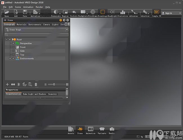Open the Fullscreen dropdown arrow
The width and height of the screenshot is (183, 140).
click(x=137, y=13)
